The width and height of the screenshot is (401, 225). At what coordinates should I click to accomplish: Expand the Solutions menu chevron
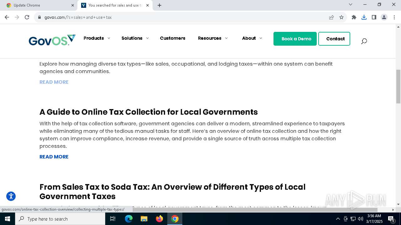[147, 38]
